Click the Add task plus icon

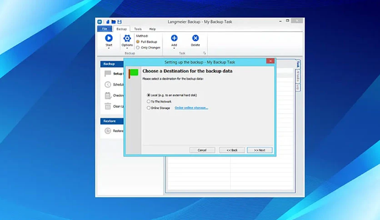pyautogui.click(x=174, y=38)
